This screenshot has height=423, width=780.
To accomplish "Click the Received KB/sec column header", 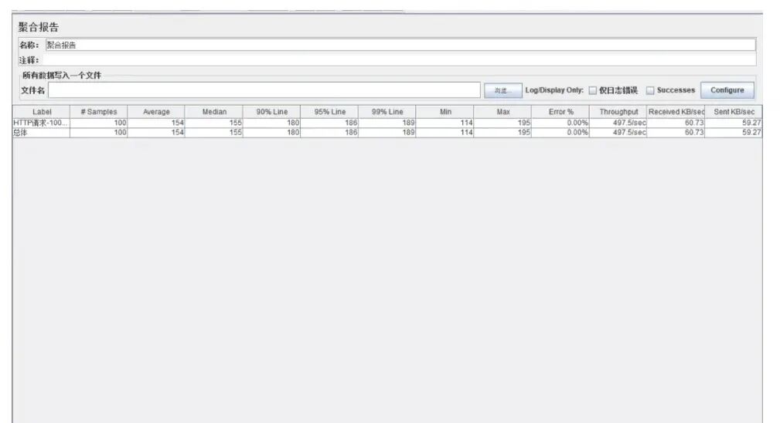I will pyautogui.click(x=676, y=112).
